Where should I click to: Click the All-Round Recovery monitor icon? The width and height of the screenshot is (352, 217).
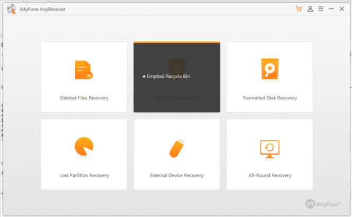(x=270, y=149)
